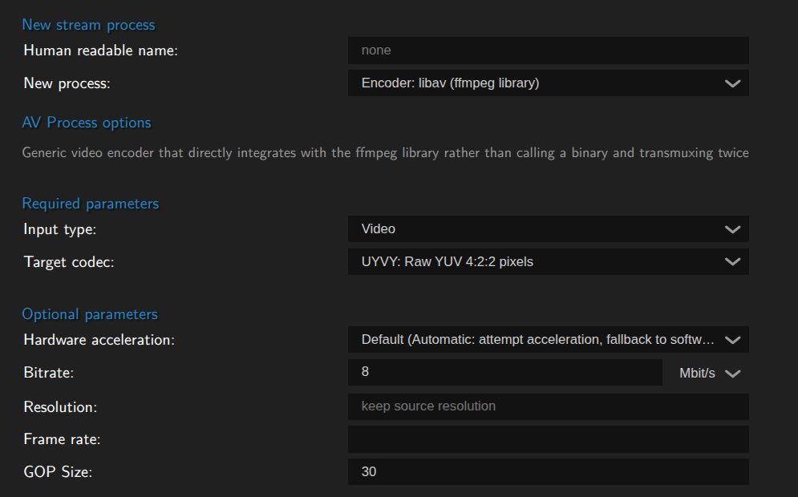Click the Hardware acceleration chevron arrow

click(731, 339)
